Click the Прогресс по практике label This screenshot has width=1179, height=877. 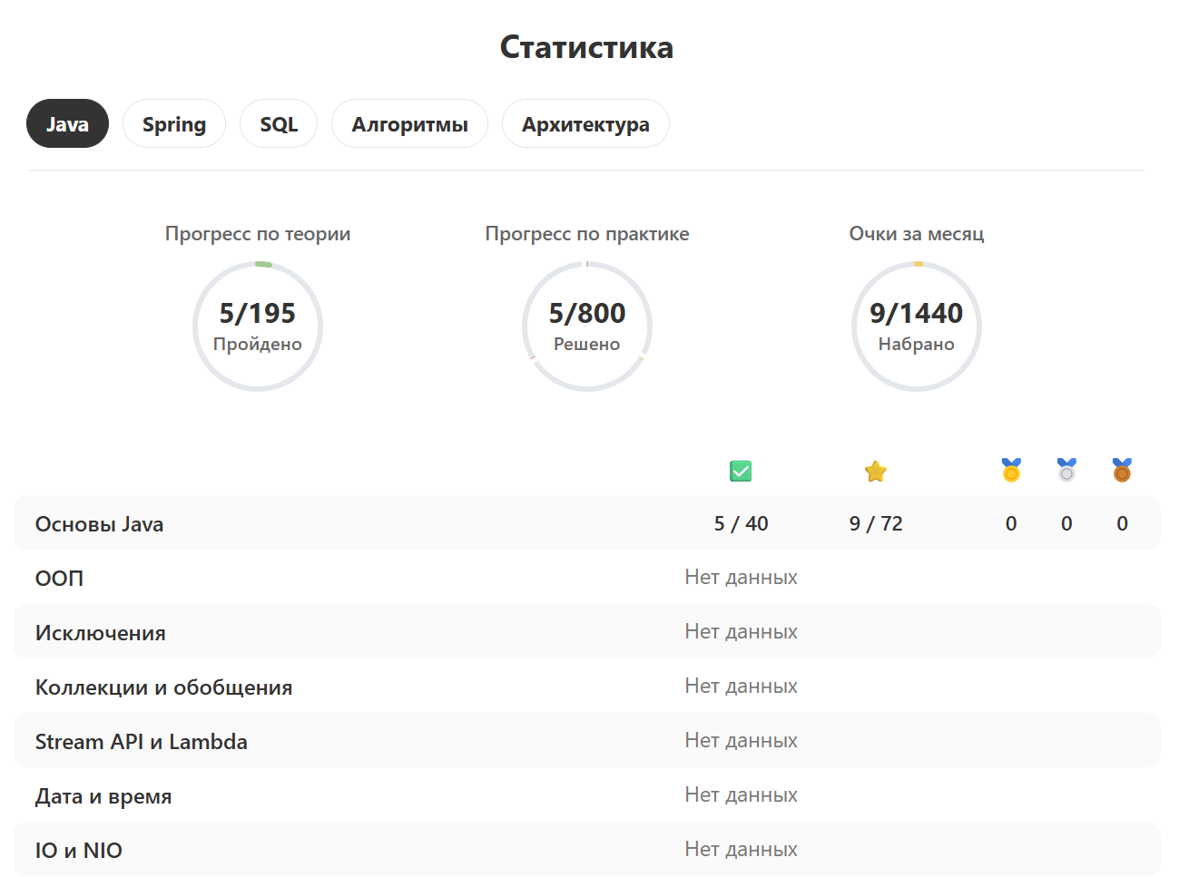click(x=587, y=234)
